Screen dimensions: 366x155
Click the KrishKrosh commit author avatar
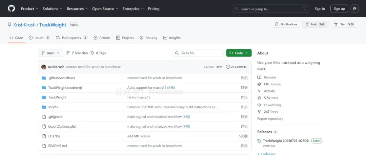pyautogui.click(x=44, y=67)
